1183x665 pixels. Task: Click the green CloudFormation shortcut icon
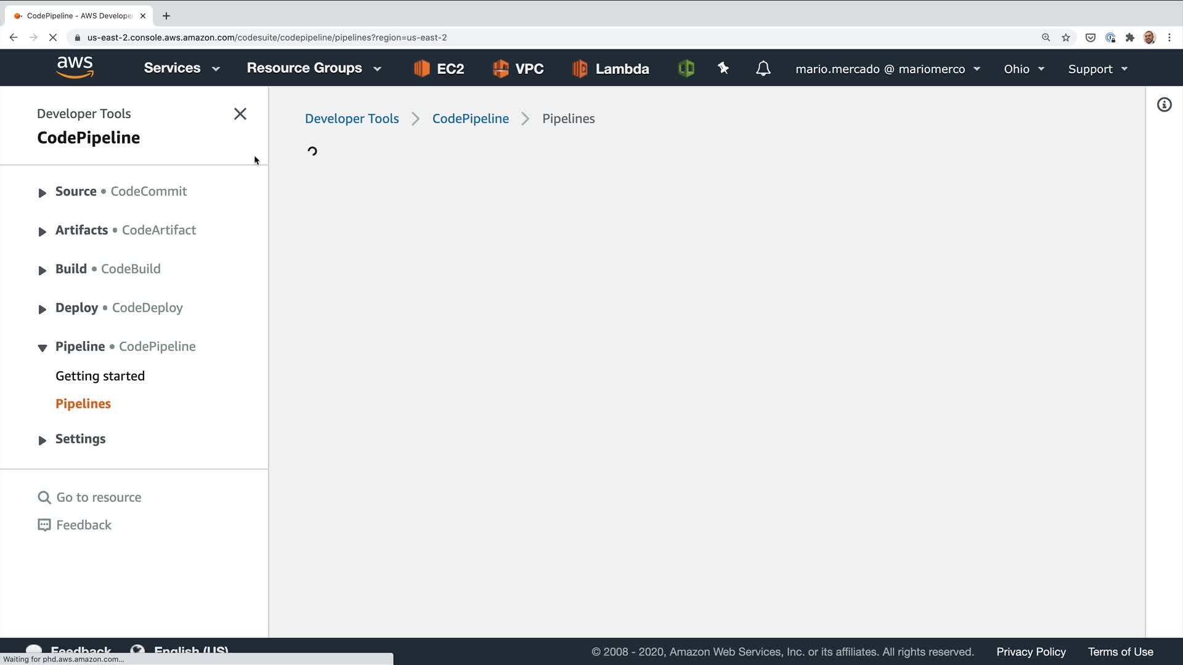[x=686, y=68]
